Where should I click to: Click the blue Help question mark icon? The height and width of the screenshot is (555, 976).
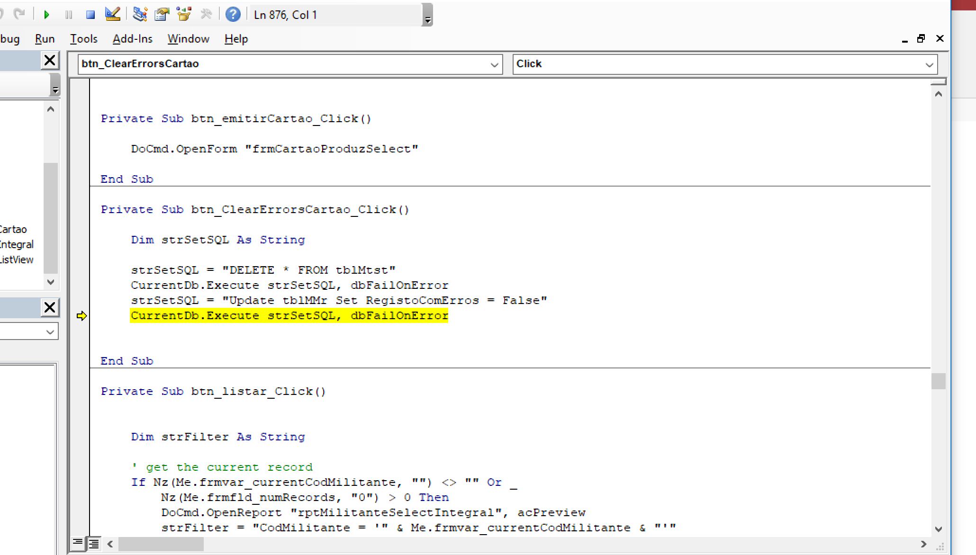click(233, 15)
